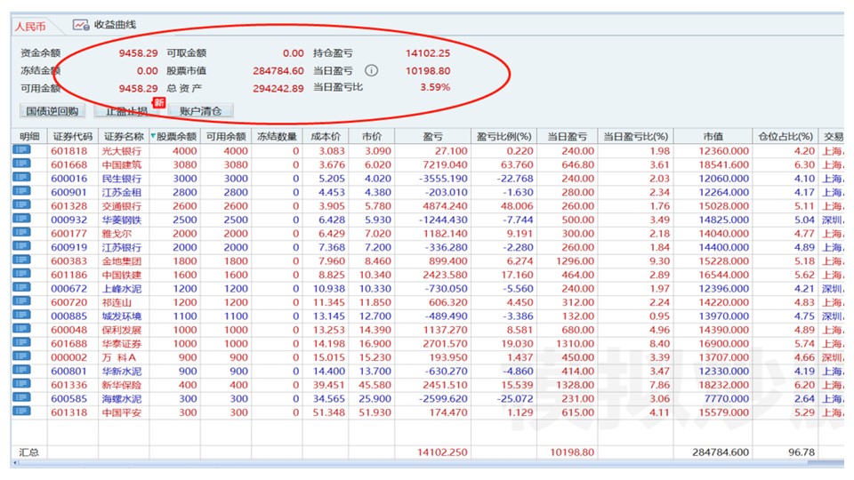The height and width of the screenshot is (480, 854).
Task: Sort by 市值 column header
Action: pos(713,136)
